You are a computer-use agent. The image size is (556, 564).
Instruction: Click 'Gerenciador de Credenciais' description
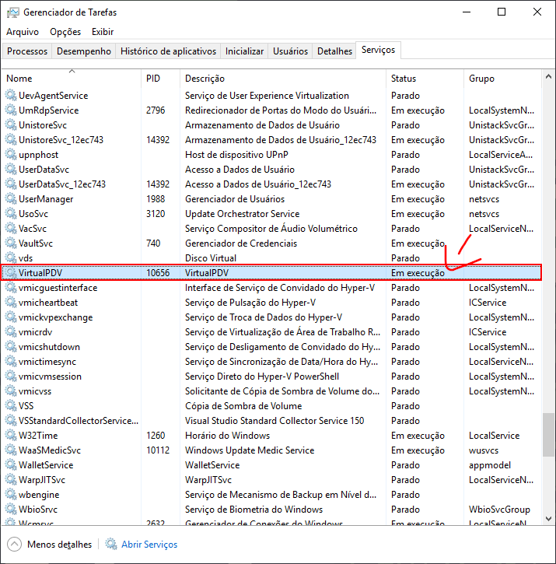241,243
